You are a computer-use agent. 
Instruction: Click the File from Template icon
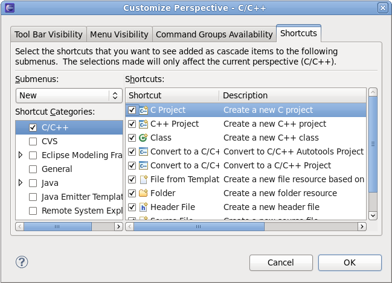click(x=143, y=180)
